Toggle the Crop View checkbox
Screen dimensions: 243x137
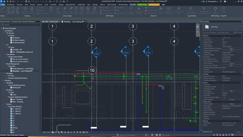coord(223,85)
